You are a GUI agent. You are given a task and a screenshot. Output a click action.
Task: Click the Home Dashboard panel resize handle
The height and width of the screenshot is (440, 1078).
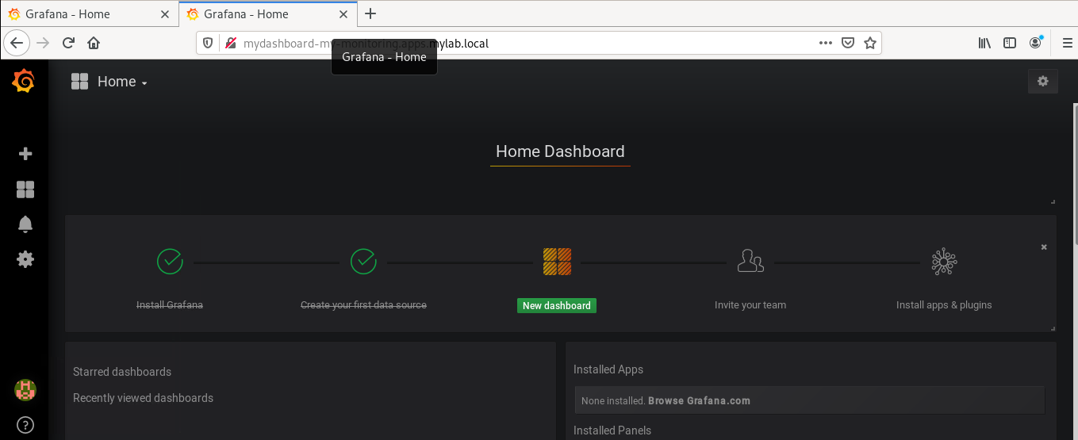(1053, 201)
